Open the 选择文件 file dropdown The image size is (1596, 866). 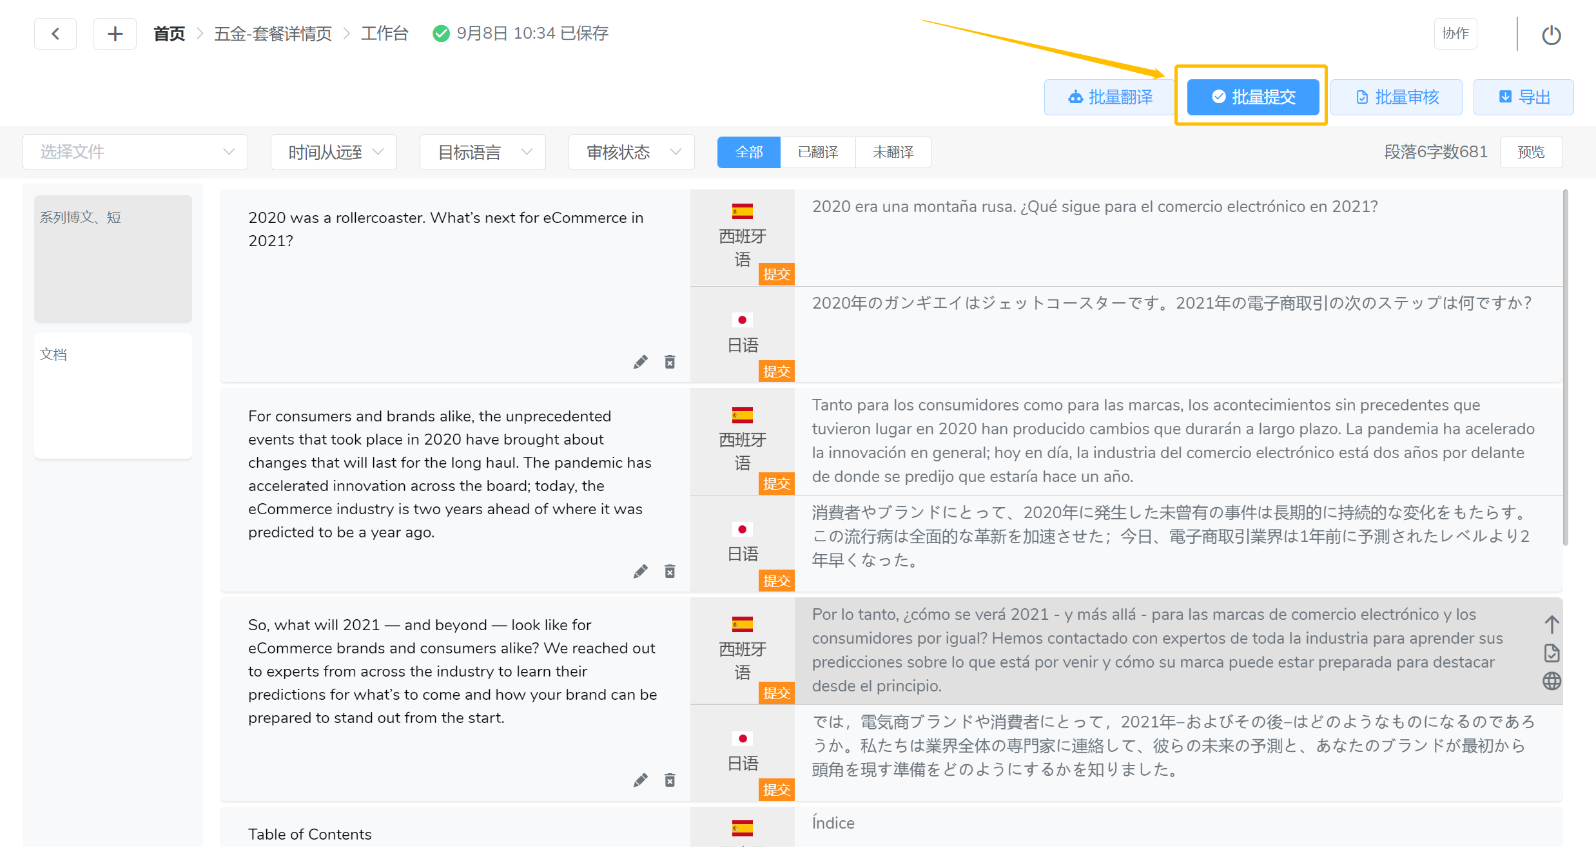(135, 152)
